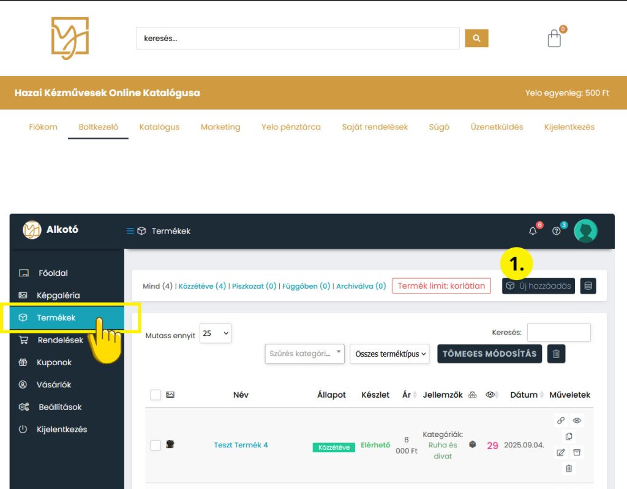Open the notifications bell
627x489 pixels.
point(533,231)
